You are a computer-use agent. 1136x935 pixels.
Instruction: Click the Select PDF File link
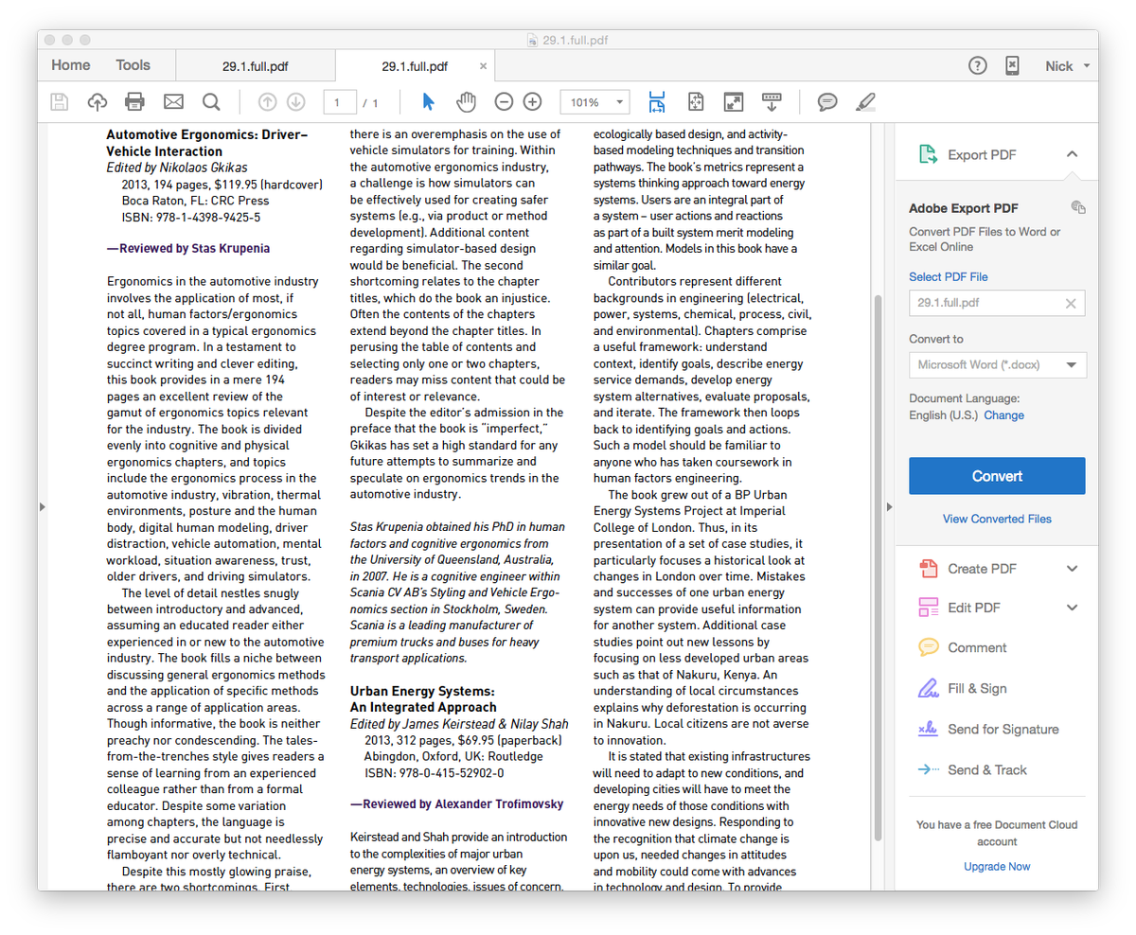[948, 276]
